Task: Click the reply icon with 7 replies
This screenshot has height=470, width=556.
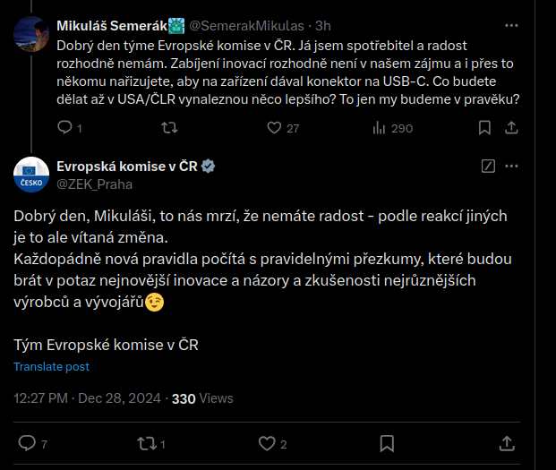Action: click(x=28, y=443)
